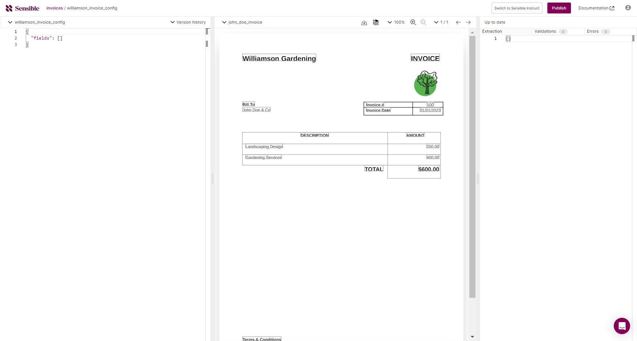
Task: Click the Invoice Date label
Action: pos(378,110)
